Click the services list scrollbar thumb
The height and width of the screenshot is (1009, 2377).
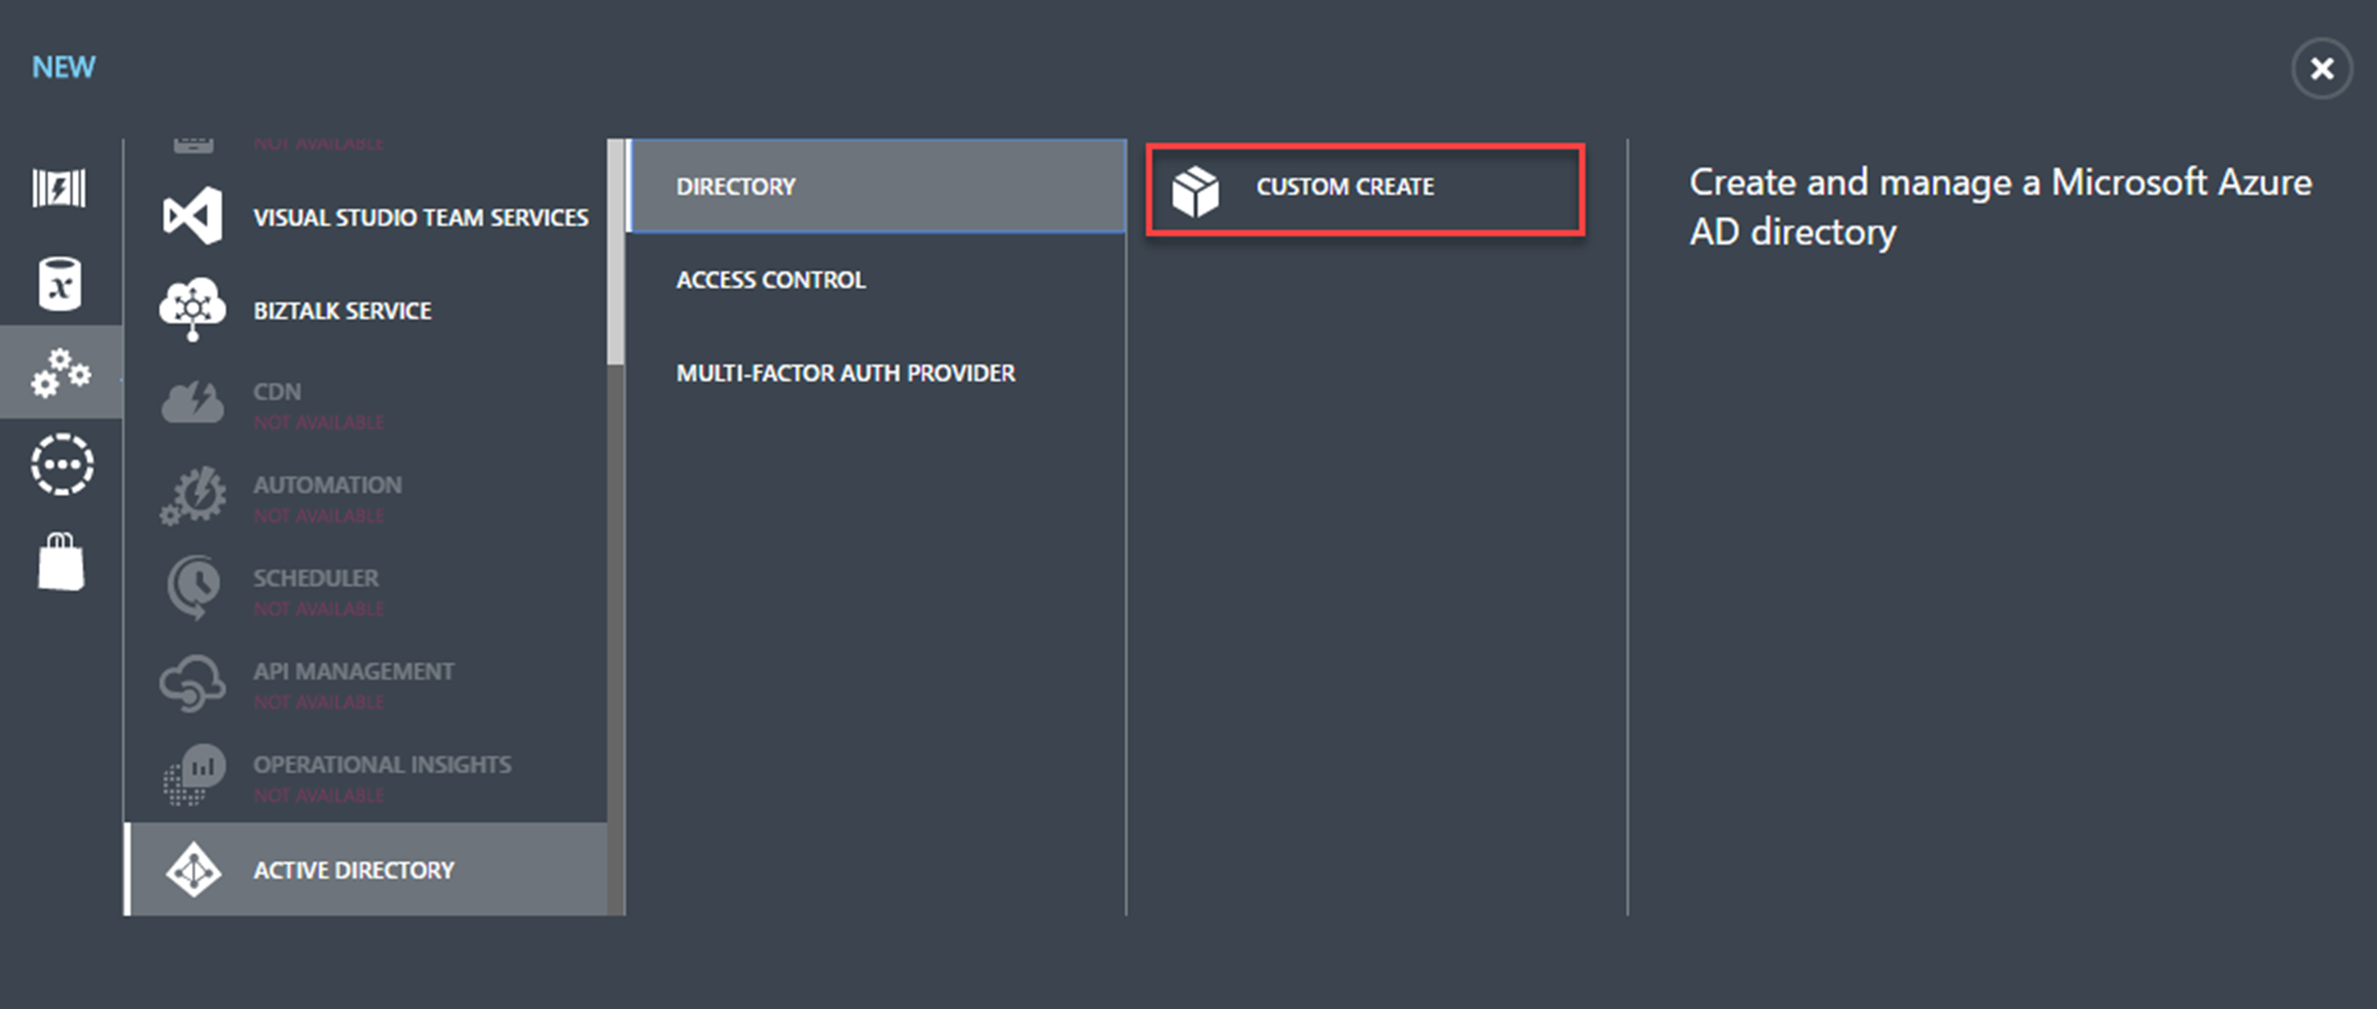(x=615, y=251)
